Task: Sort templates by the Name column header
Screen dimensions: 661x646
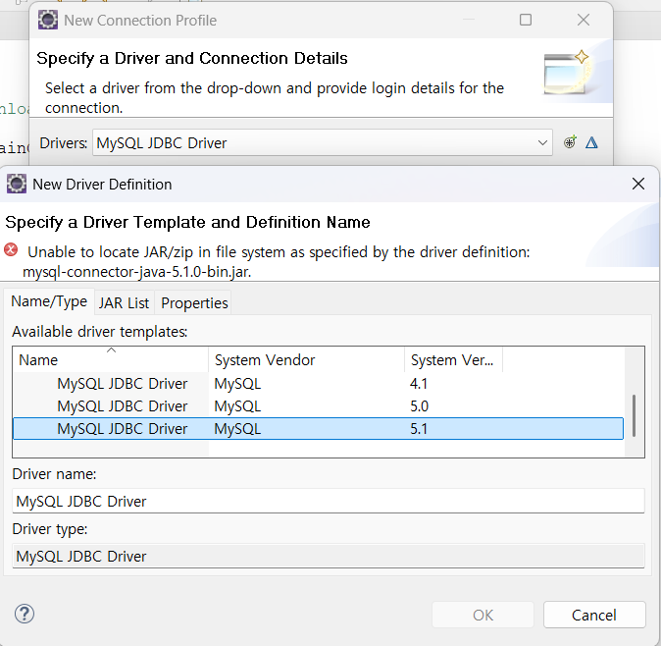Action: click(111, 360)
